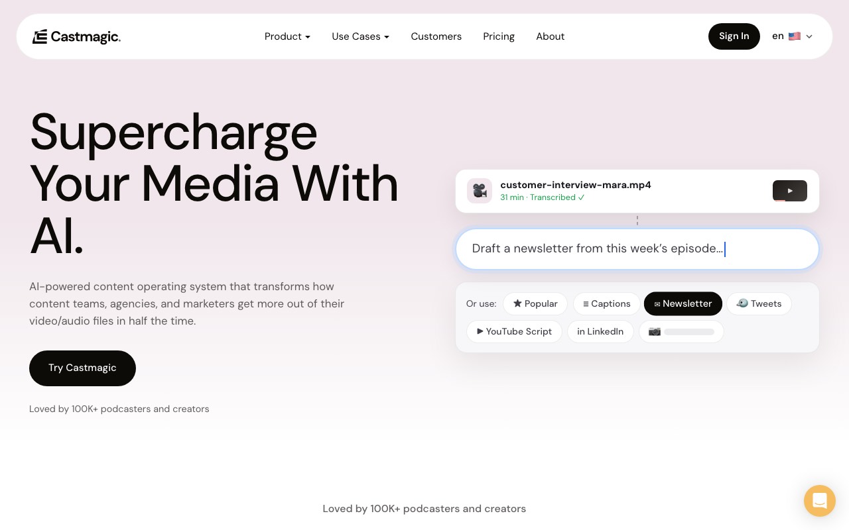Choose the Tweets chip
This screenshot has width=849, height=530.
pyautogui.click(x=759, y=304)
